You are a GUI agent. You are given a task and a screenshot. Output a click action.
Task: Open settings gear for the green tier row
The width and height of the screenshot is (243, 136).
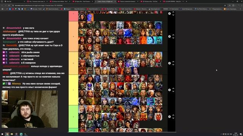click(x=169, y=117)
